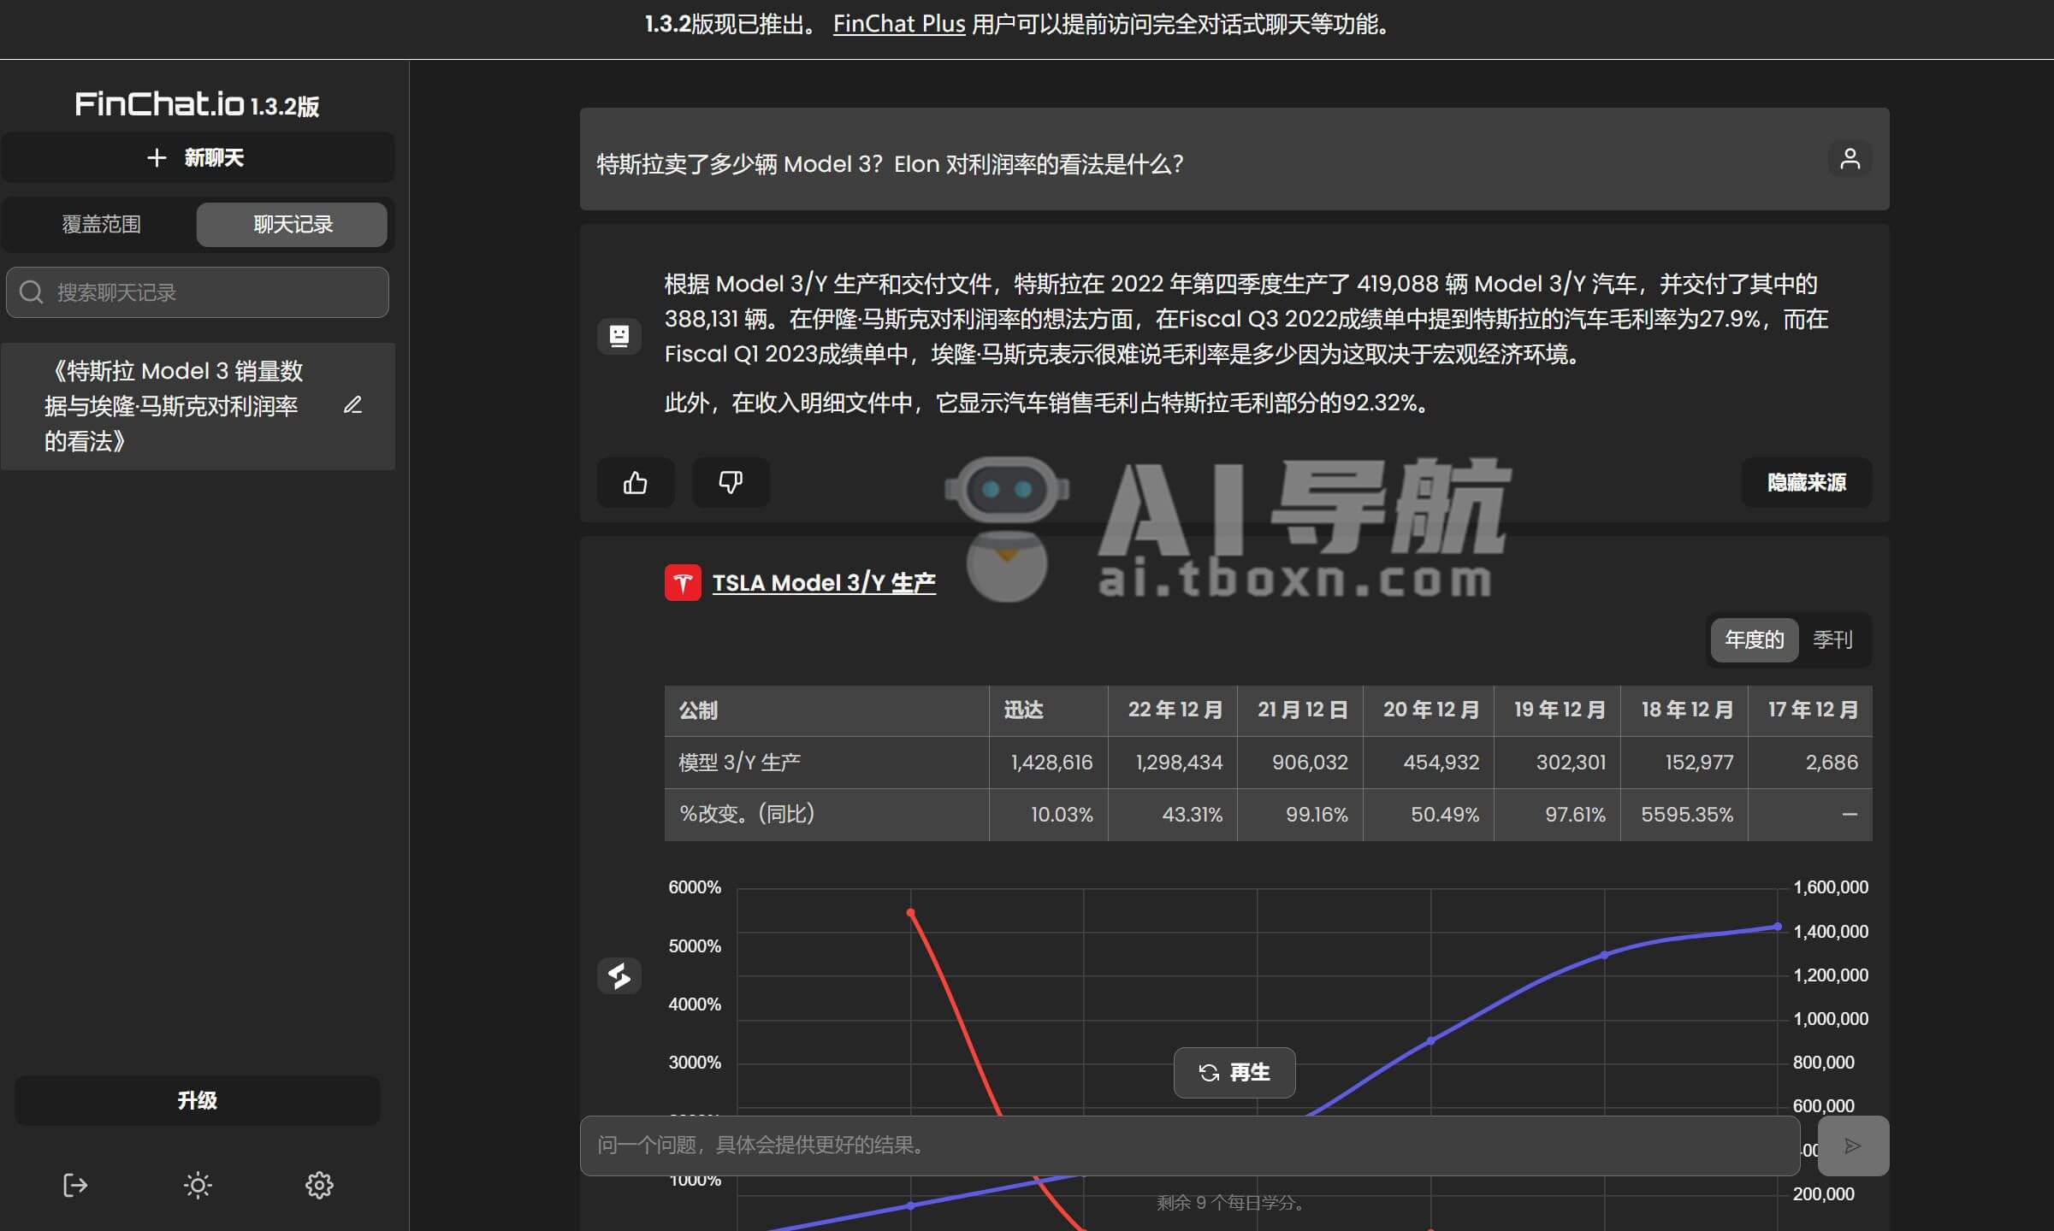Open TSLA Model 3/Y 生产 link
2054x1231 pixels.
pyautogui.click(x=823, y=583)
